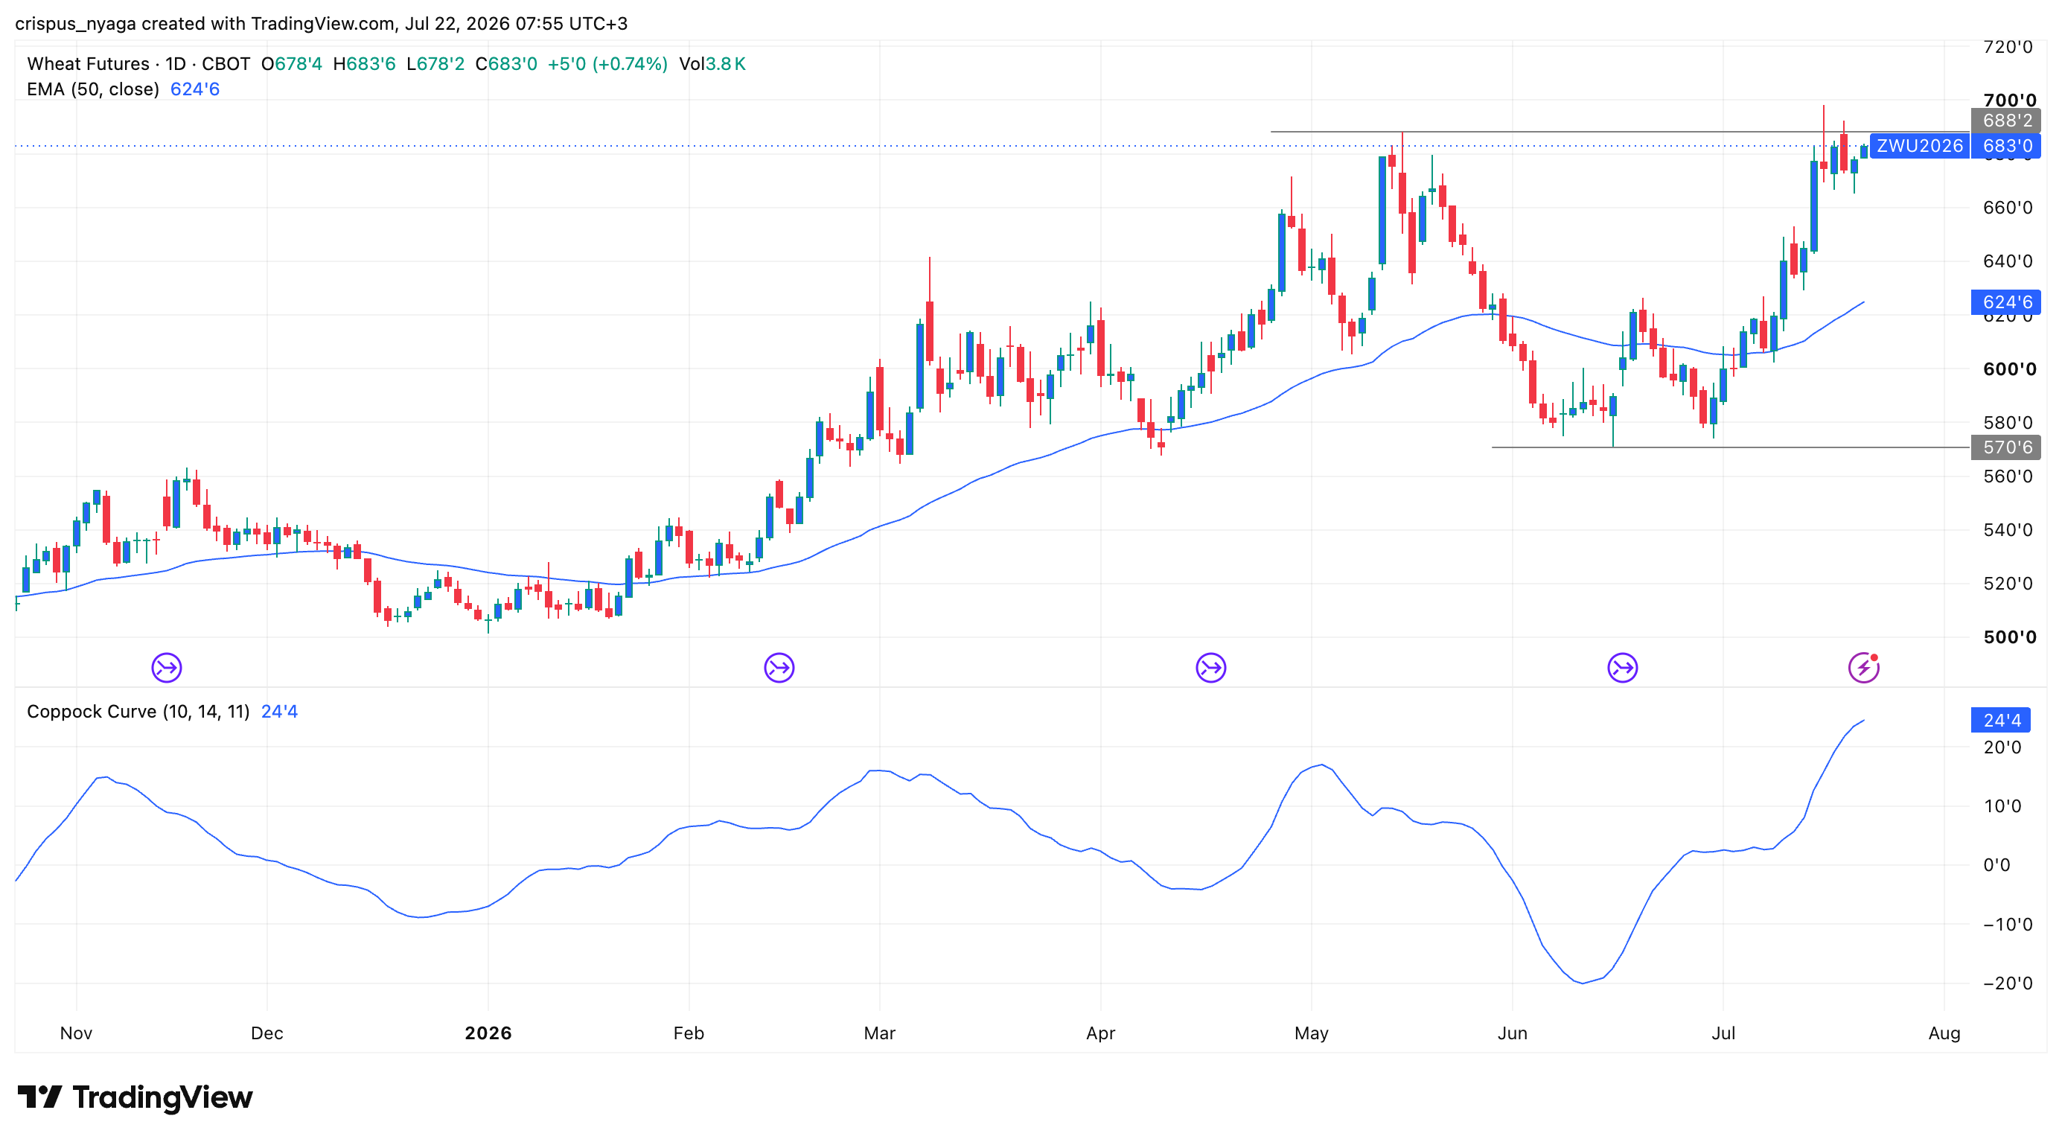
Task: Click the 600'0 price axis label
Action: [2009, 369]
